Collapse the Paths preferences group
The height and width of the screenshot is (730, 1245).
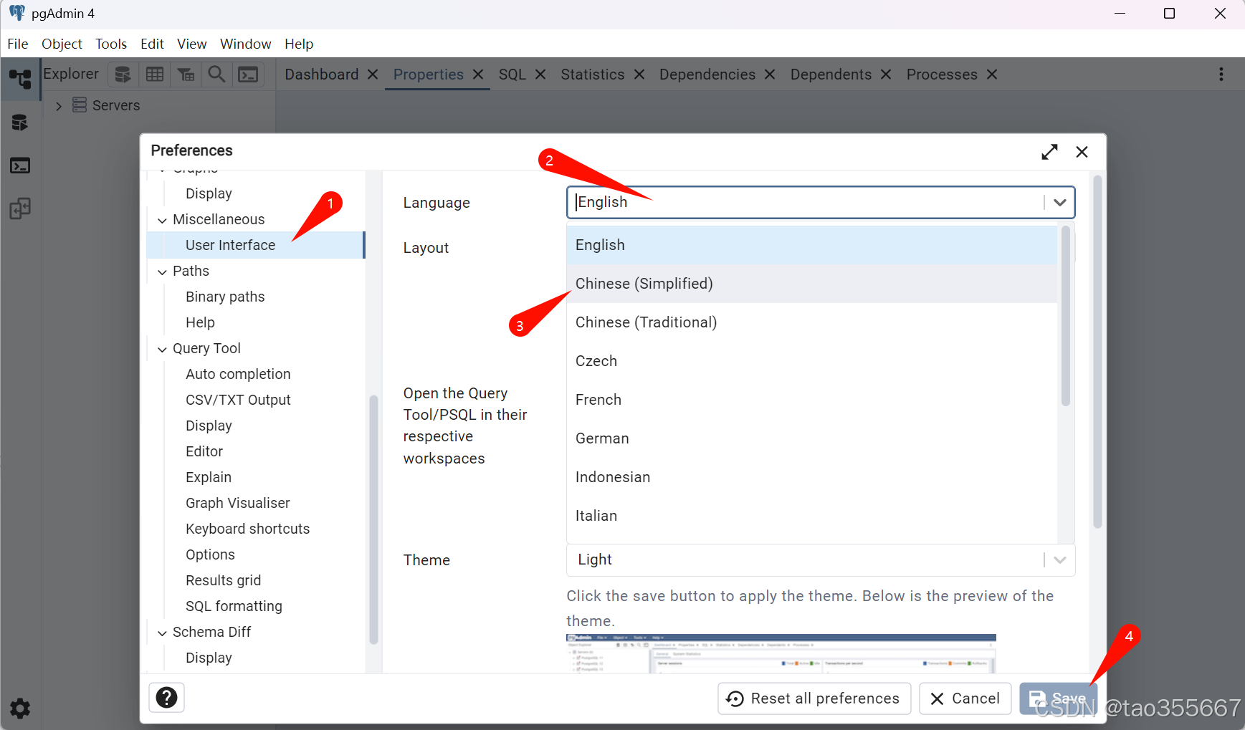[x=162, y=272]
